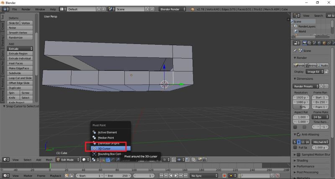This screenshot has width=335, height=179.
Task: Click Offset Edge Slide button
Action: click(20, 83)
